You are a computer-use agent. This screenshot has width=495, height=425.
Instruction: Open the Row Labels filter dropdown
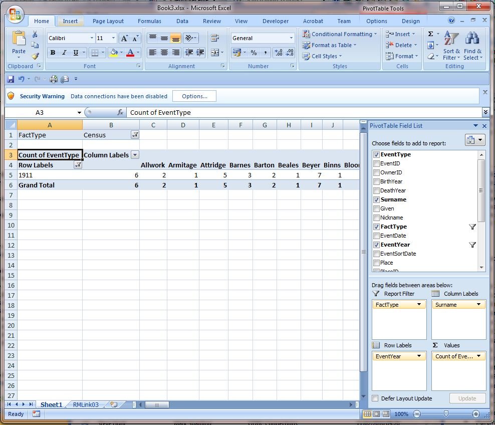78,165
